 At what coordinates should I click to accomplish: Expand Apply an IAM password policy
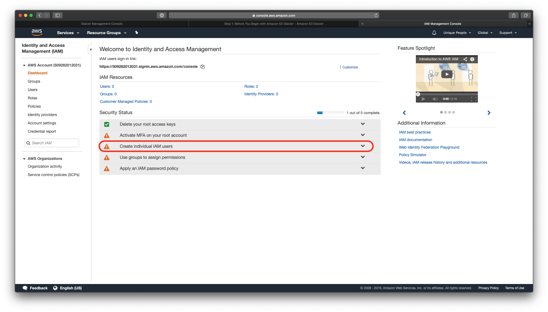[363, 168]
